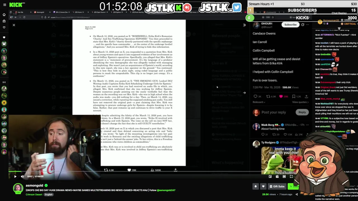Image resolution: width=358 pixels, height=201 pixels.
Task: Click the filled heart above the followed channels
Action: (4, 37)
